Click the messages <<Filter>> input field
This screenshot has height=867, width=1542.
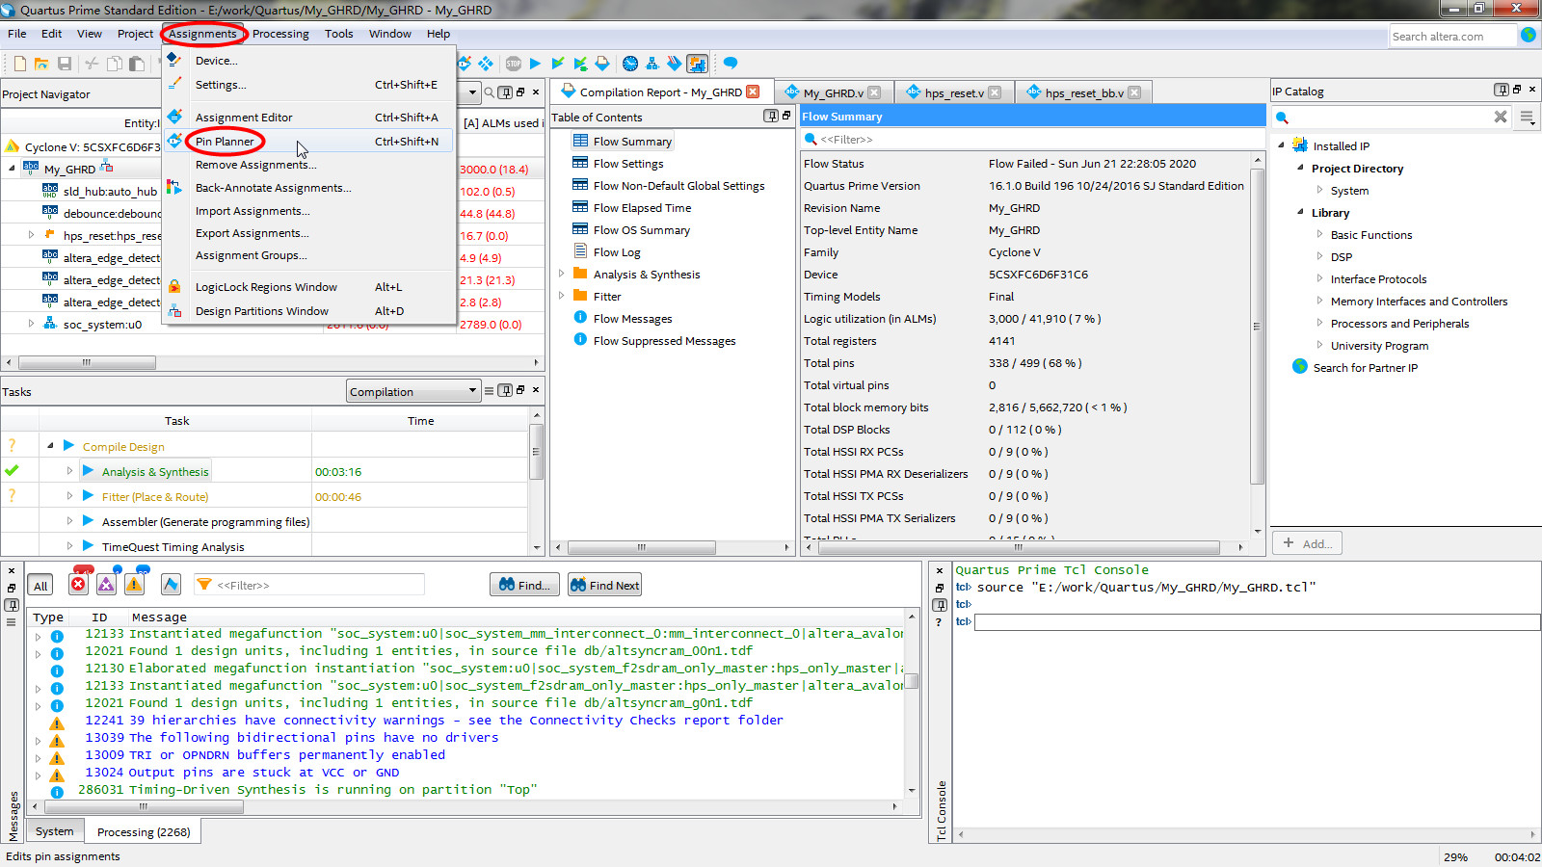point(308,585)
